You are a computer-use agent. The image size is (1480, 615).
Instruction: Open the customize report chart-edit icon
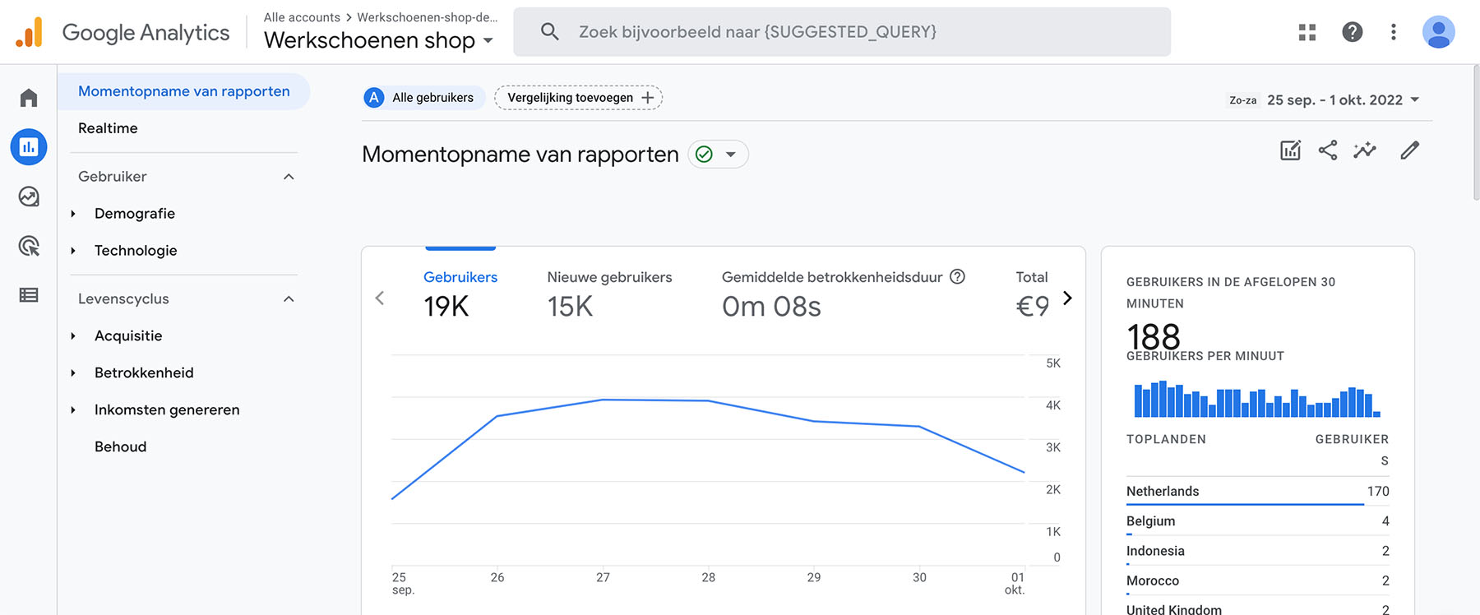[x=1291, y=150]
